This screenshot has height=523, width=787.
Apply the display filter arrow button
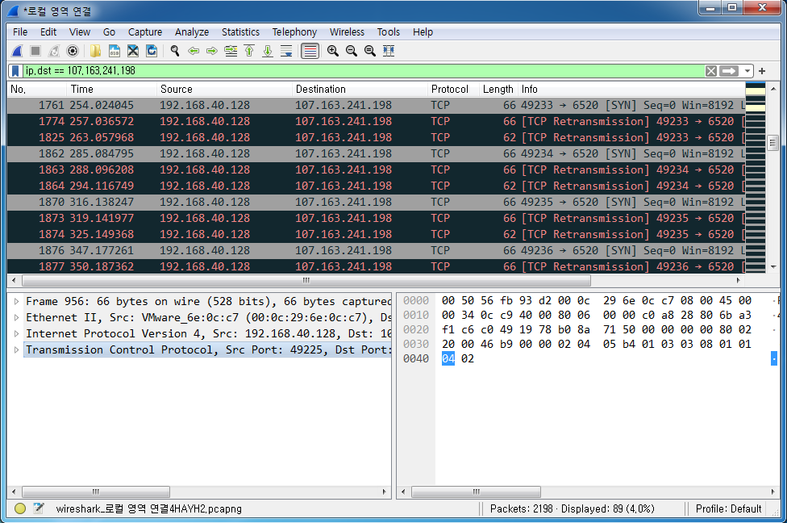click(x=729, y=71)
